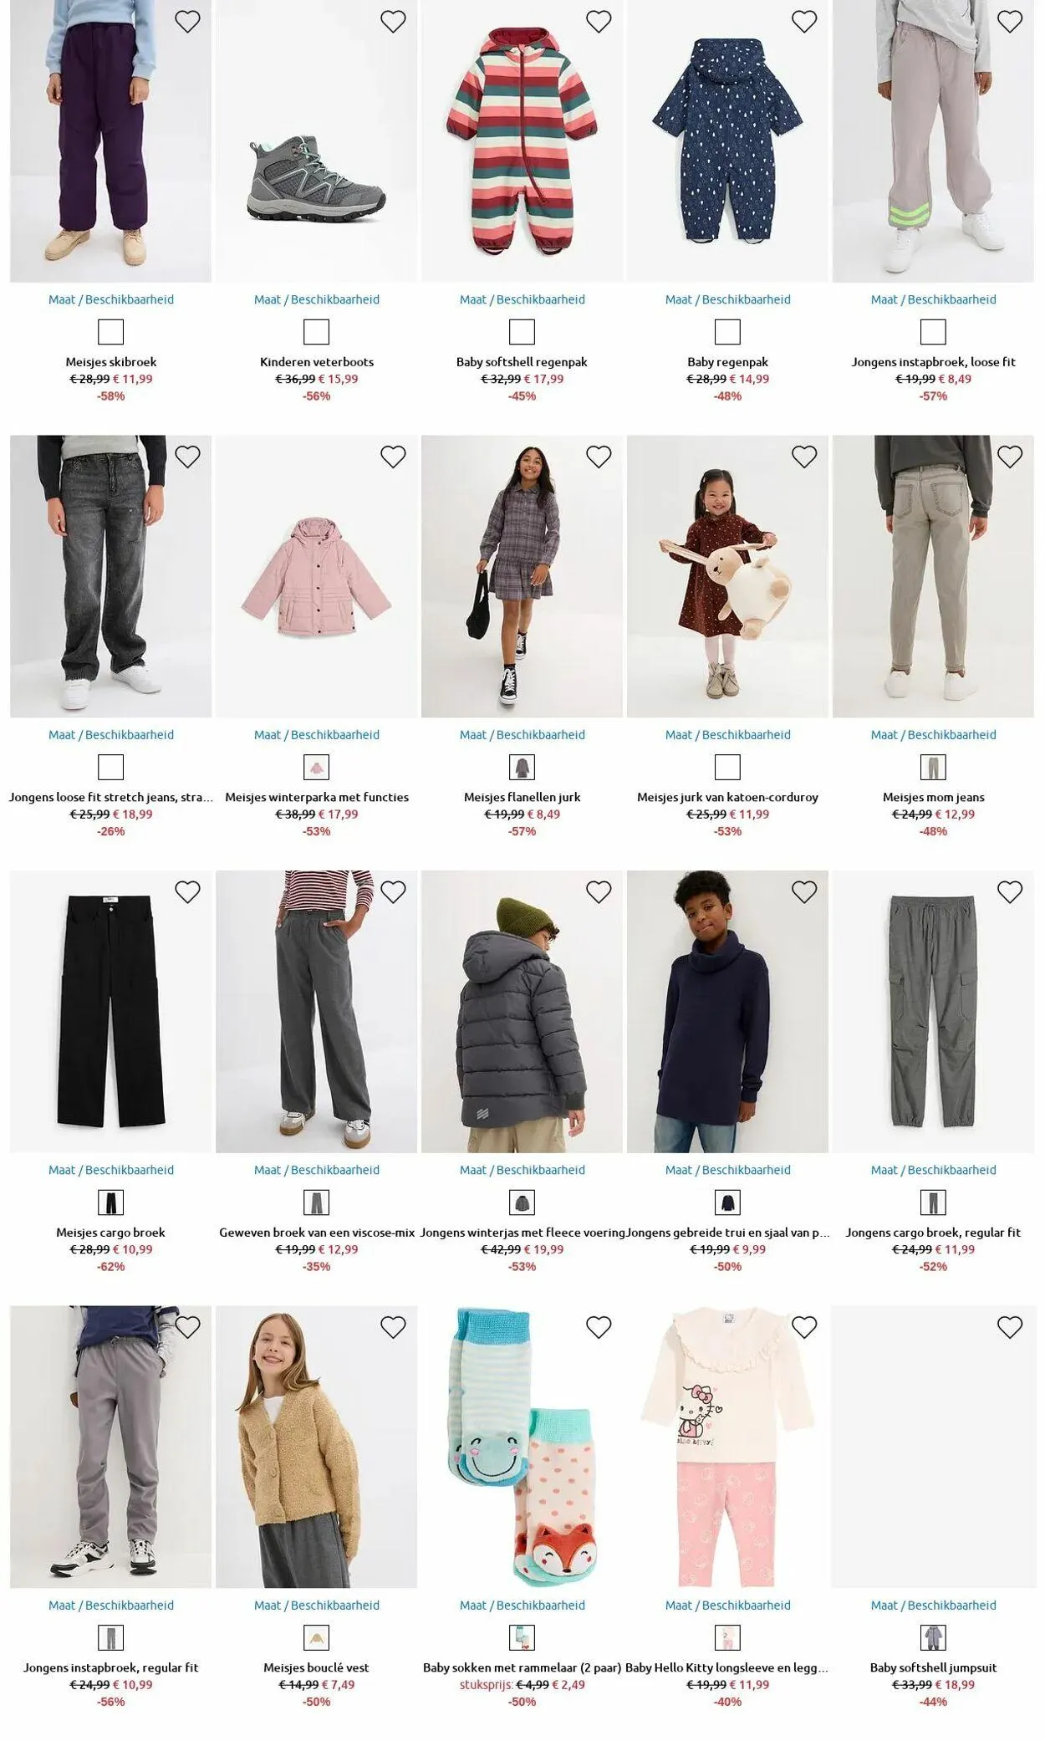This screenshot has width=1045, height=1741.
Task: Tap heart on Meisjes bouclé vest
Action: 393,1327
